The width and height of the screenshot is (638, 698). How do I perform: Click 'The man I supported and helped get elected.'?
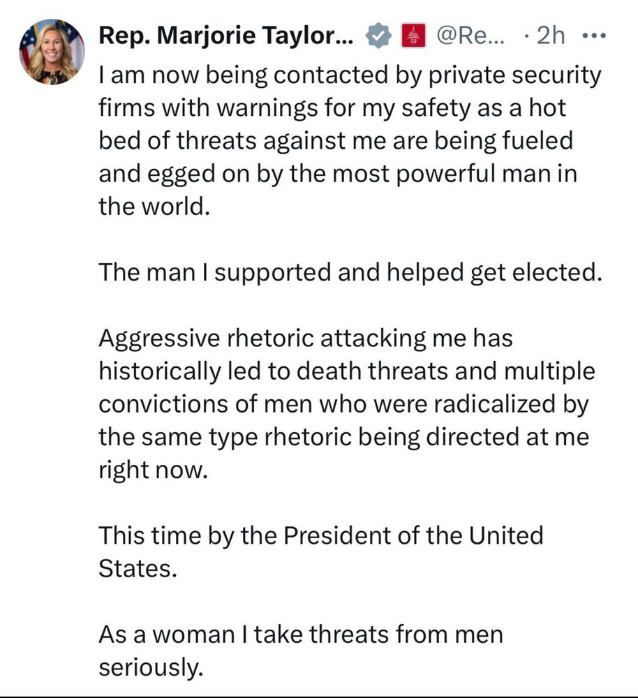tap(350, 272)
